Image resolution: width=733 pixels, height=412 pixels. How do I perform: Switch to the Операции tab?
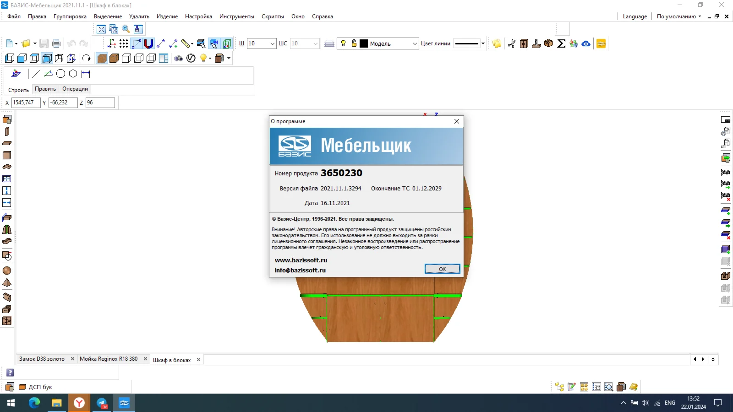click(x=75, y=89)
